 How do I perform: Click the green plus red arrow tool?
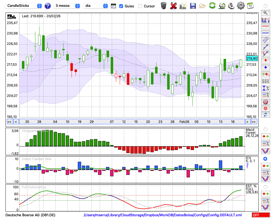266,74
